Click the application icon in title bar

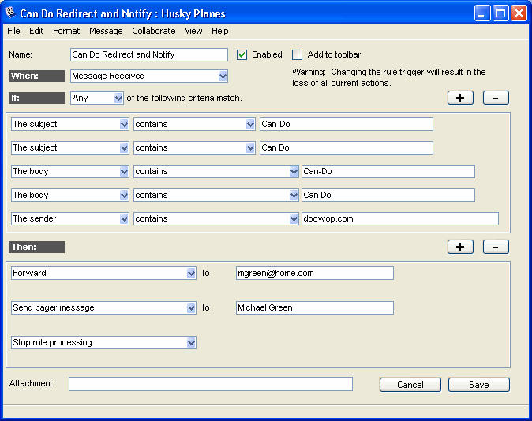coord(10,13)
